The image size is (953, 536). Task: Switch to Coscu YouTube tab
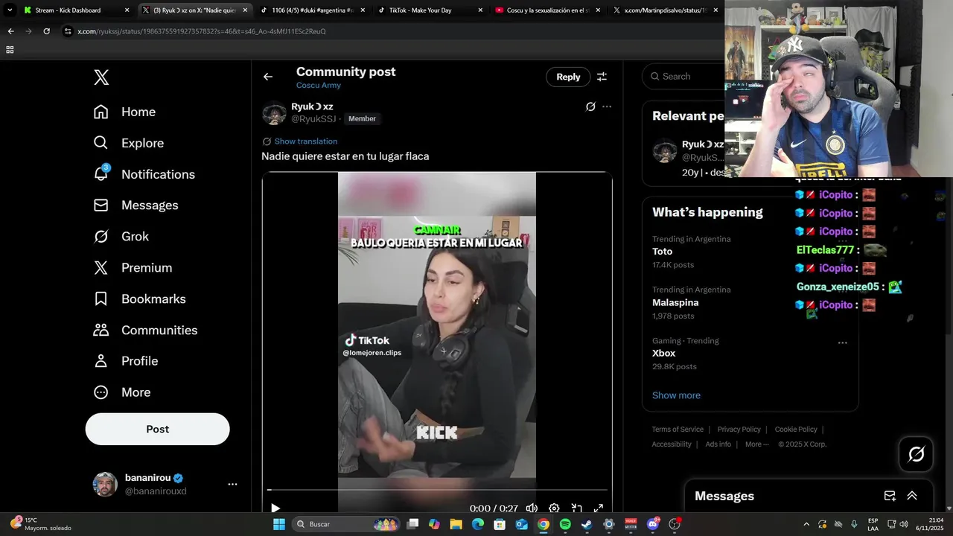point(546,10)
